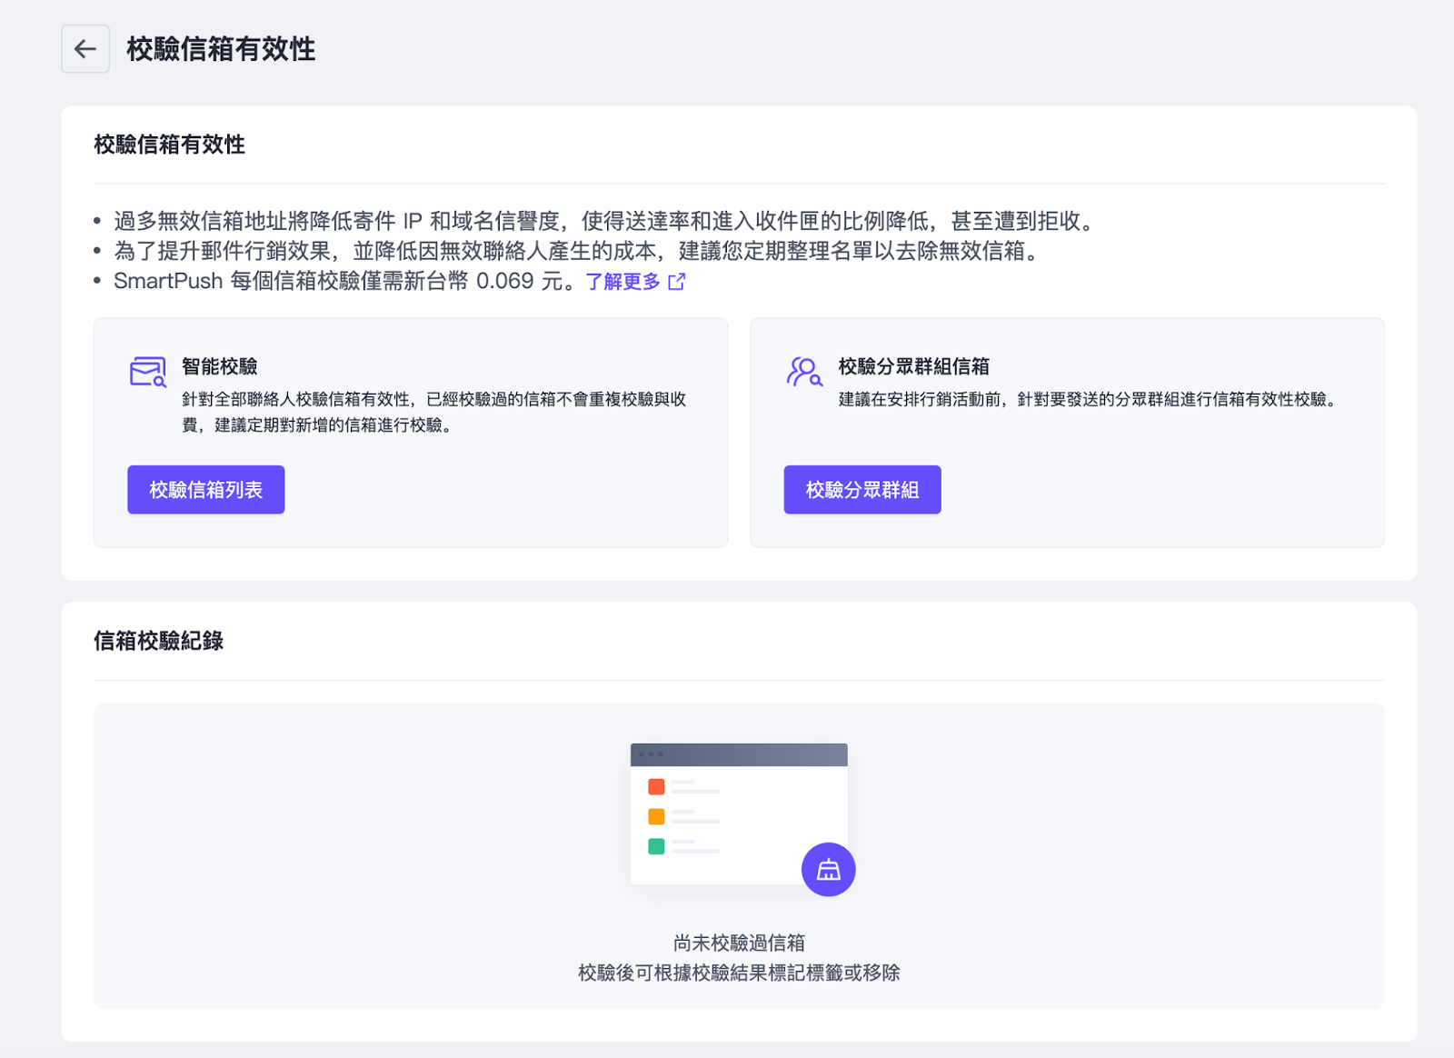Click the 智能校驗 description paragraph
The image size is (1454, 1058).
(433, 412)
